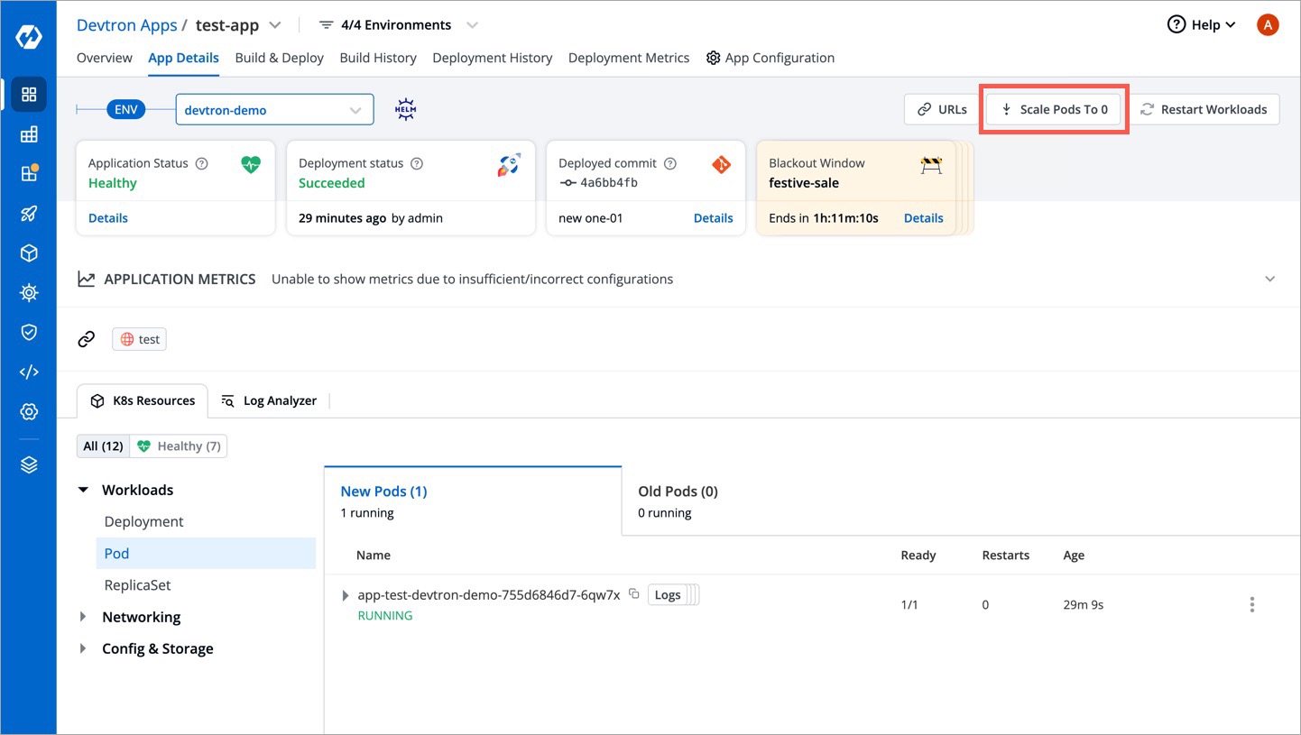Copy the pod name using copy icon
The image size is (1301, 735).
pyautogui.click(x=634, y=594)
